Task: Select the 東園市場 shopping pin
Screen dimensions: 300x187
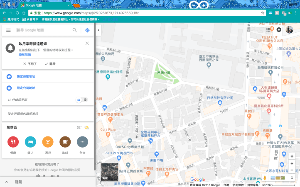Action: coord(157,154)
